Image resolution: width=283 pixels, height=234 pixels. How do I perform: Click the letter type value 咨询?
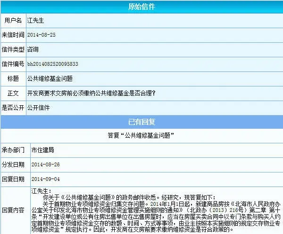pos(33,49)
